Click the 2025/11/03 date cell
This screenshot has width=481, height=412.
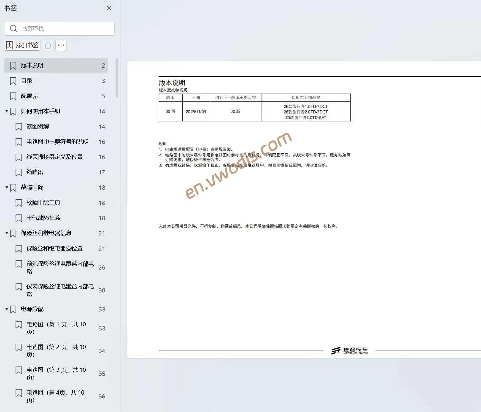[196, 112]
